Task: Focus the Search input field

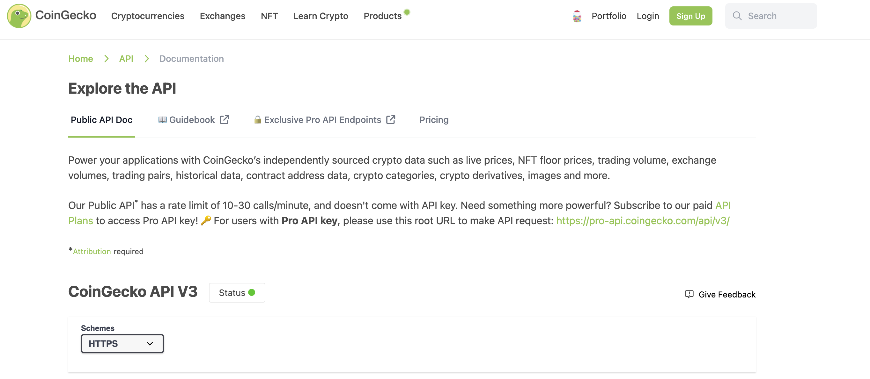Action: (x=777, y=16)
